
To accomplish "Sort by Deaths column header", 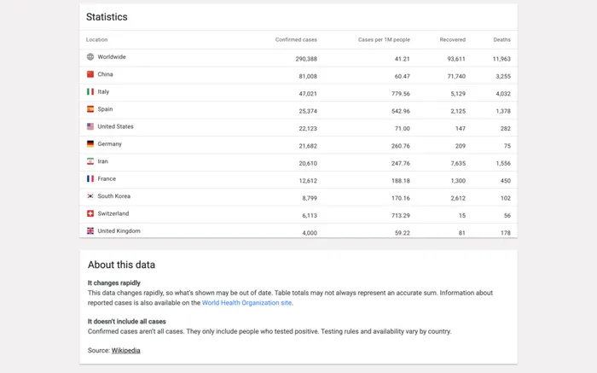I will pos(501,39).
